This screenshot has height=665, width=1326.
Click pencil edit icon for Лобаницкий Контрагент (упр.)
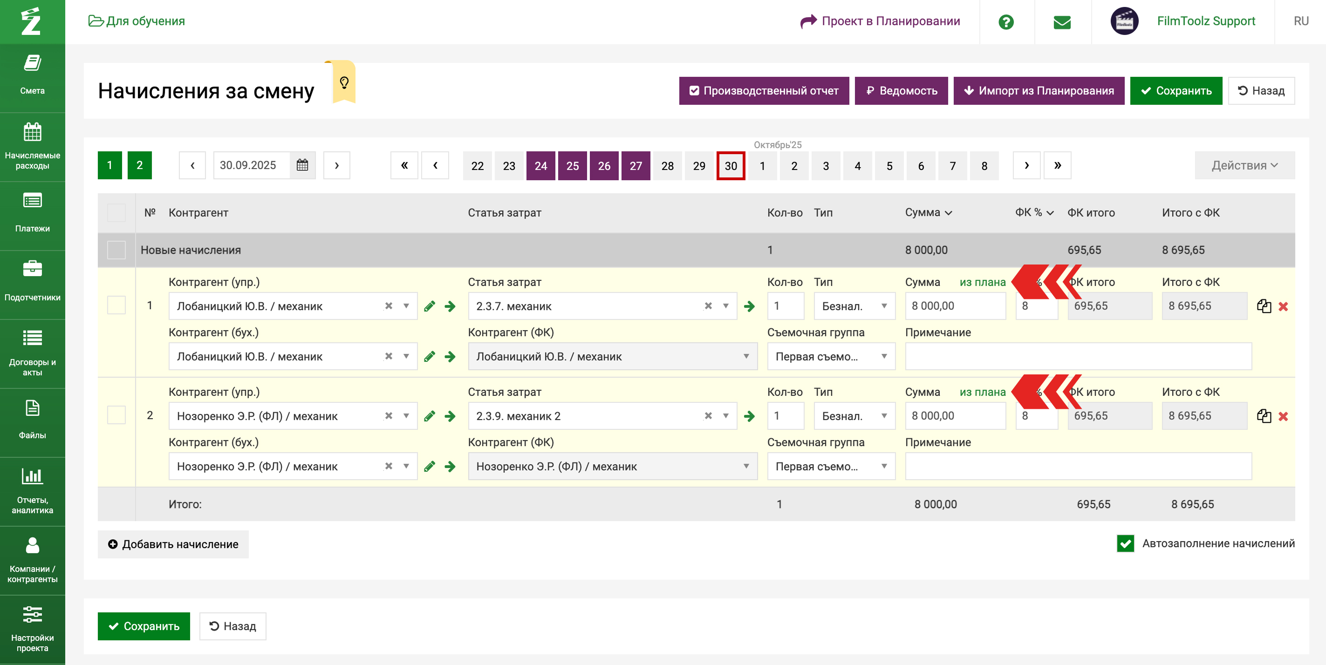(x=429, y=306)
